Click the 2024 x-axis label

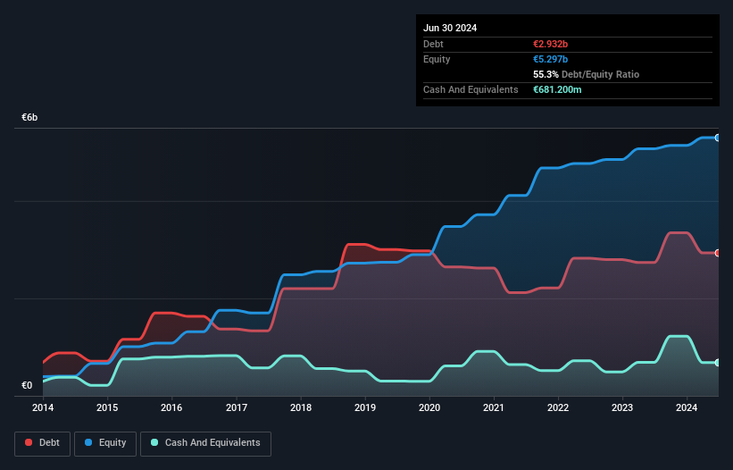[x=687, y=407]
